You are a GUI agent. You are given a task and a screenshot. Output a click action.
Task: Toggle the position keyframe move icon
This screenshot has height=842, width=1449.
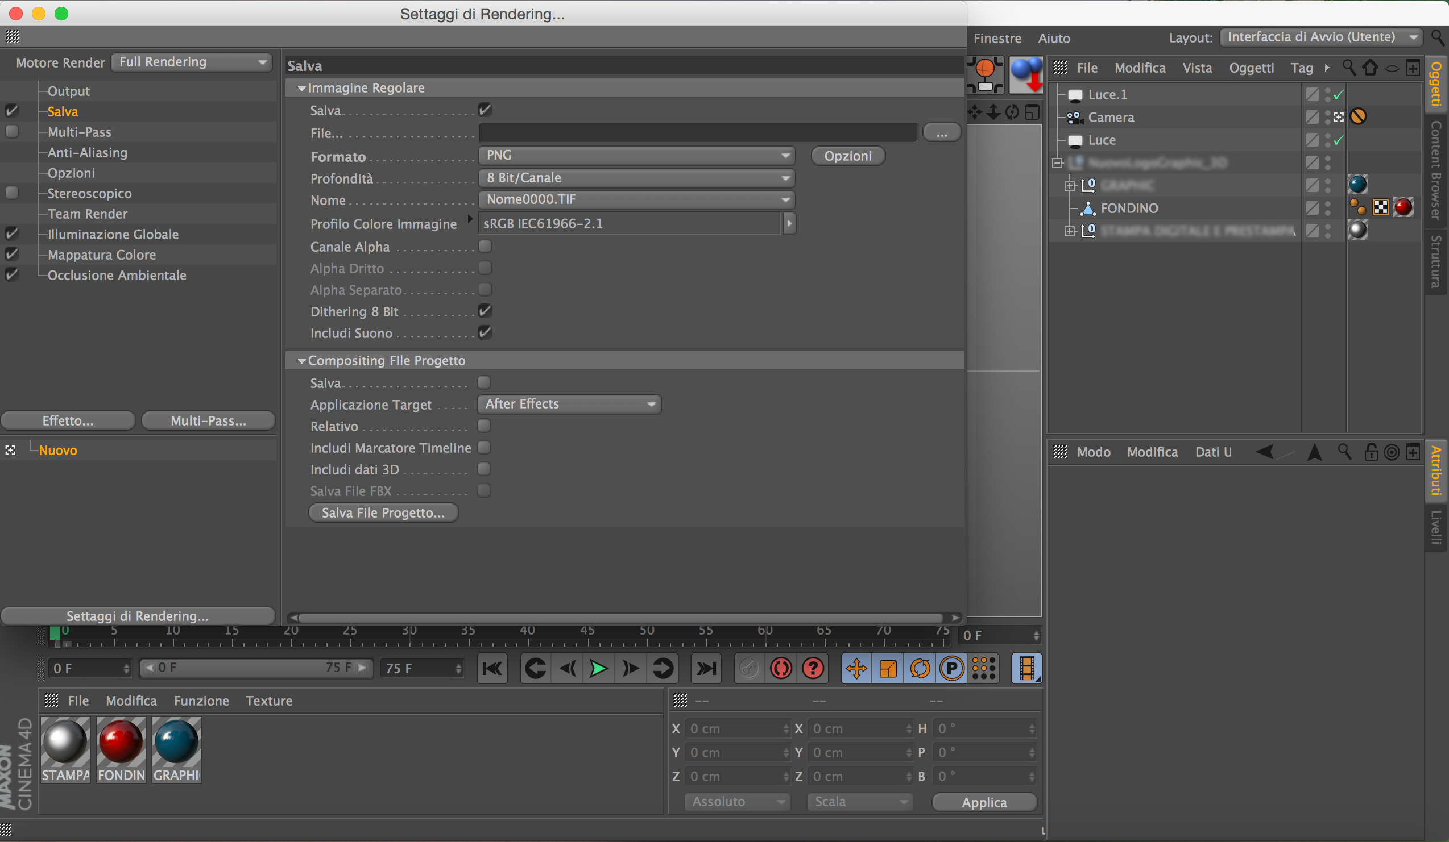tap(856, 668)
